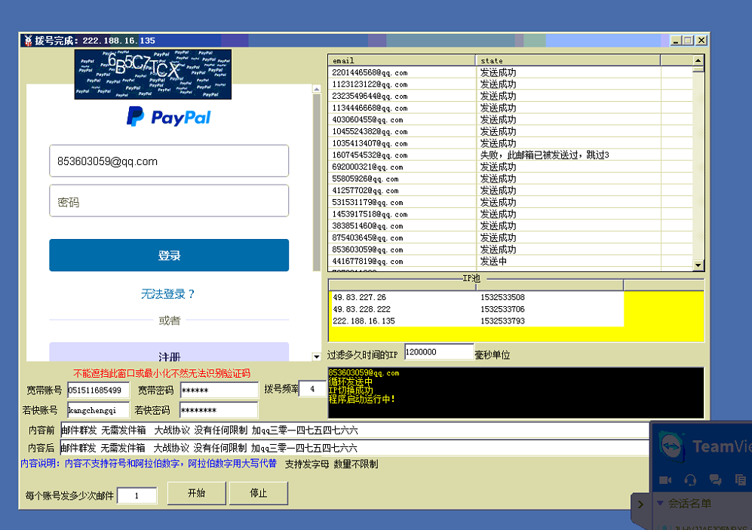Collapse the TeamViewer panel with the arrow tab
The width and height of the screenshot is (752, 530).
[640, 504]
